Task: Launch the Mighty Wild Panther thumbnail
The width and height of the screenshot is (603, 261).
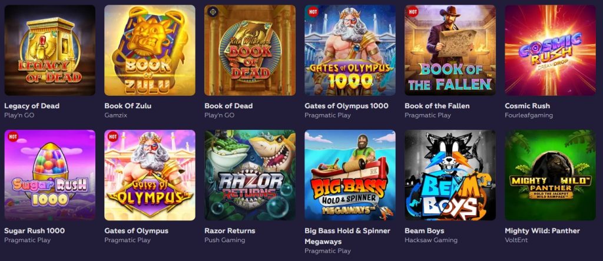Action: [x=550, y=175]
